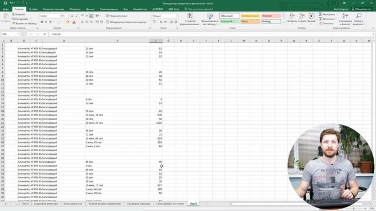Open Fill (Заполнить) menu
Viewport: 376px width, 211px height.
[x=328, y=19]
